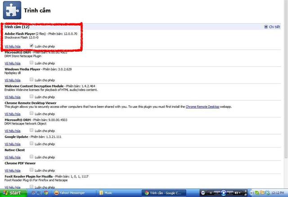Click the green system tray icon
The height and width of the screenshot is (197, 288).
click(x=257, y=193)
